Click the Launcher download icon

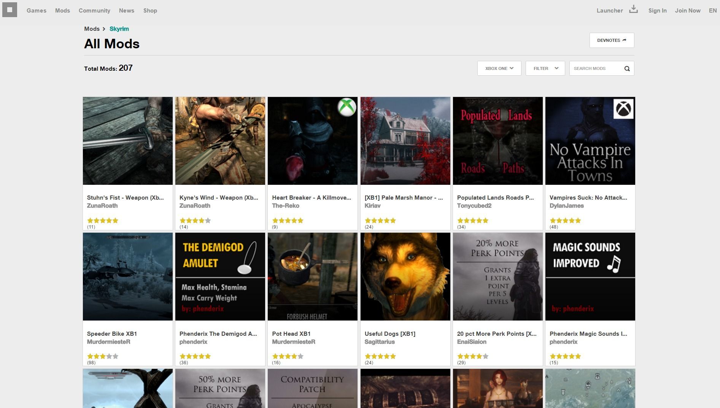pyautogui.click(x=633, y=9)
